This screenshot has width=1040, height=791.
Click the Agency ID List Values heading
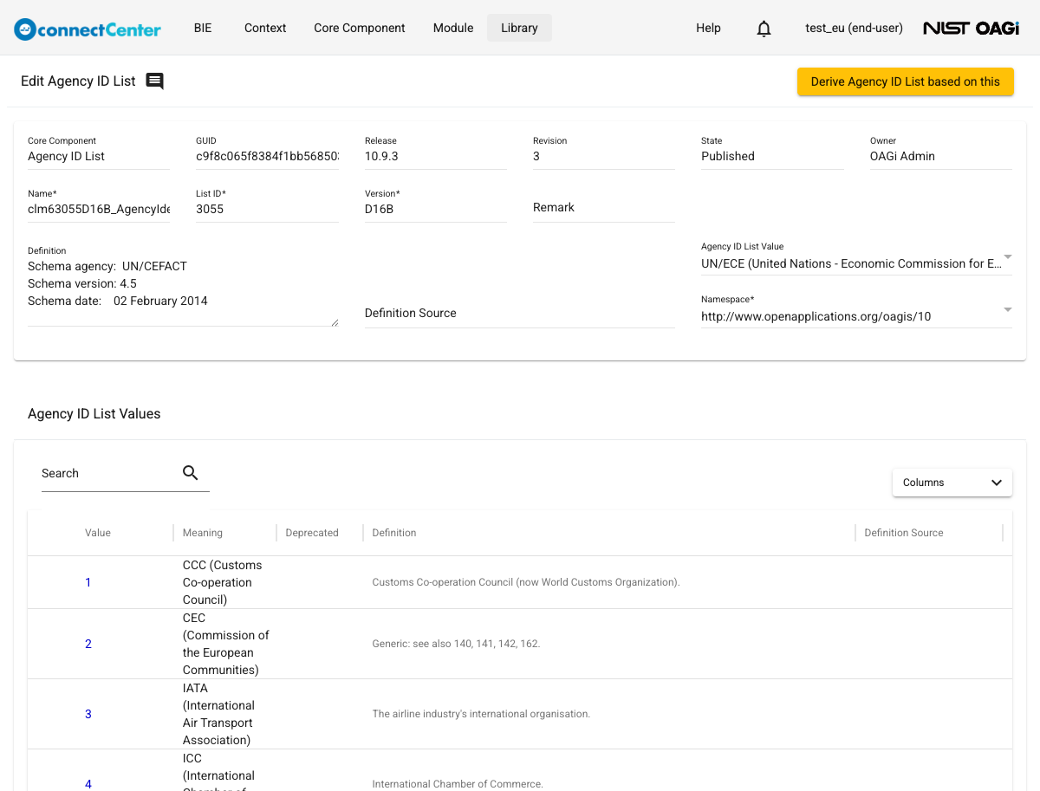94,414
